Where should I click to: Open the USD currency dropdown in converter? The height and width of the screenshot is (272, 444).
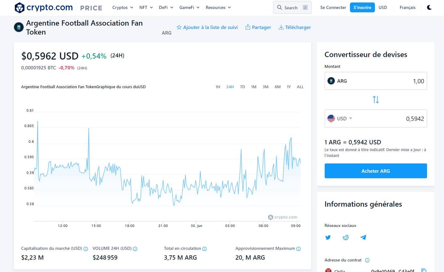click(x=344, y=118)
